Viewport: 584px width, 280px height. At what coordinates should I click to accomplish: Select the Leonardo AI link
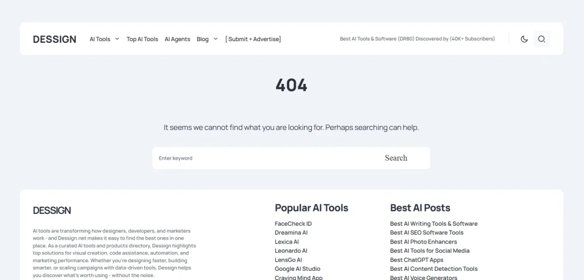(291, 251)
